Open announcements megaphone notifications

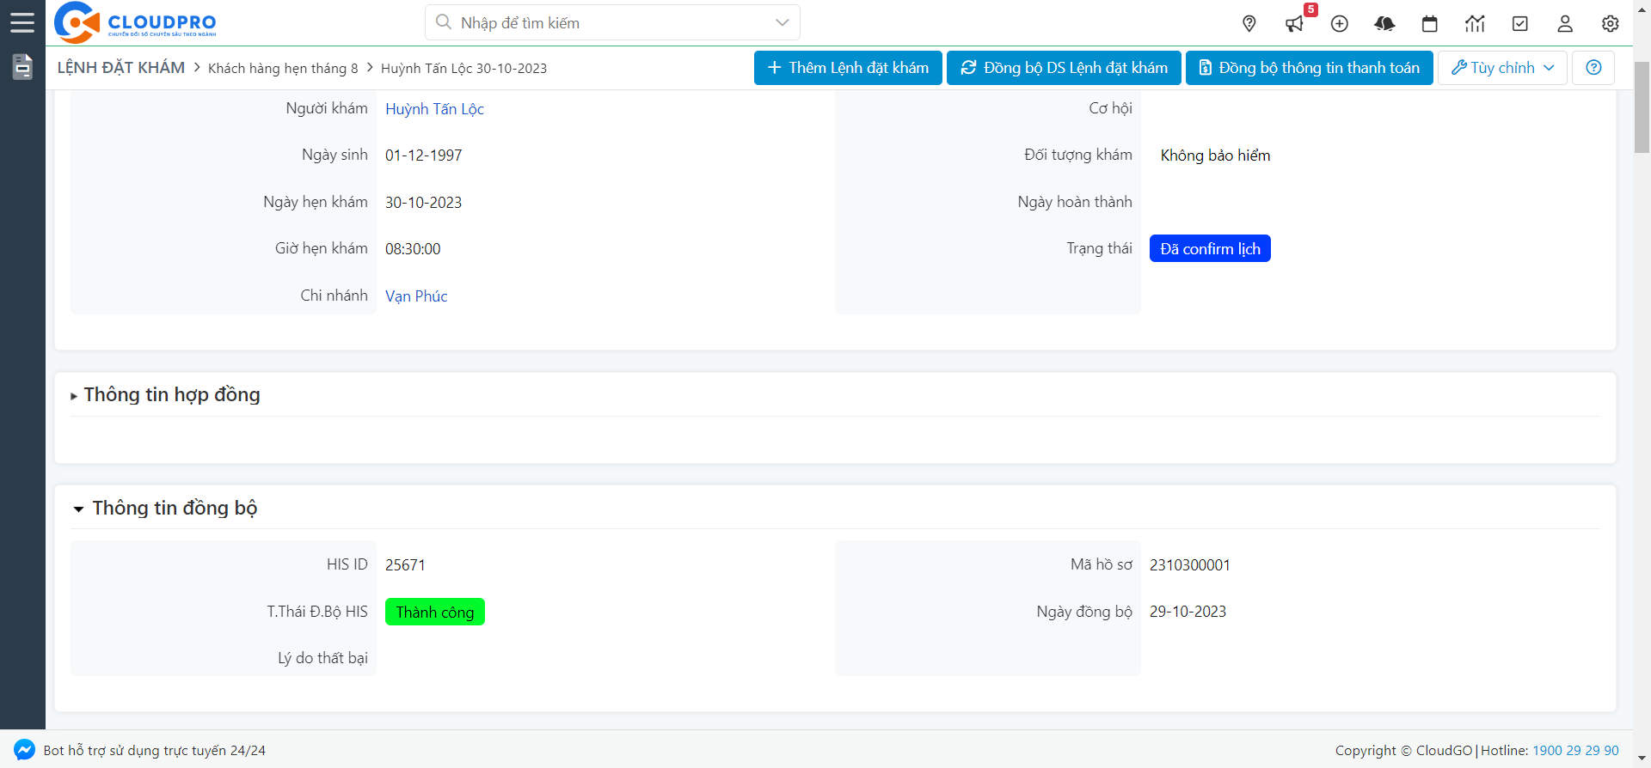coord(1294,24)
